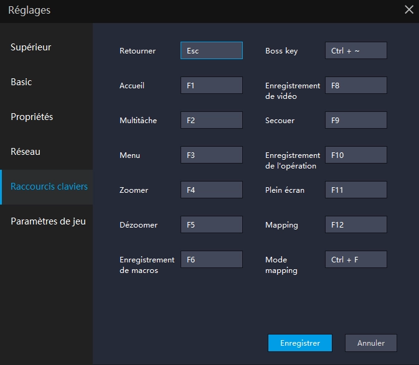Click the Retourner shortcut field showing Esc
The image size is (419, 365).
coord(211,50)
